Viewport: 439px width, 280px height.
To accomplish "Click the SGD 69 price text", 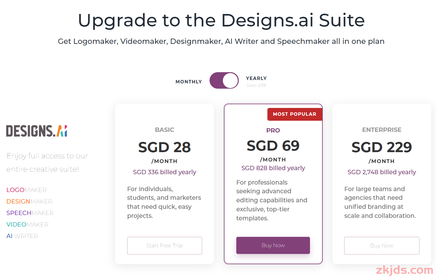I will (x=273, y=146).
